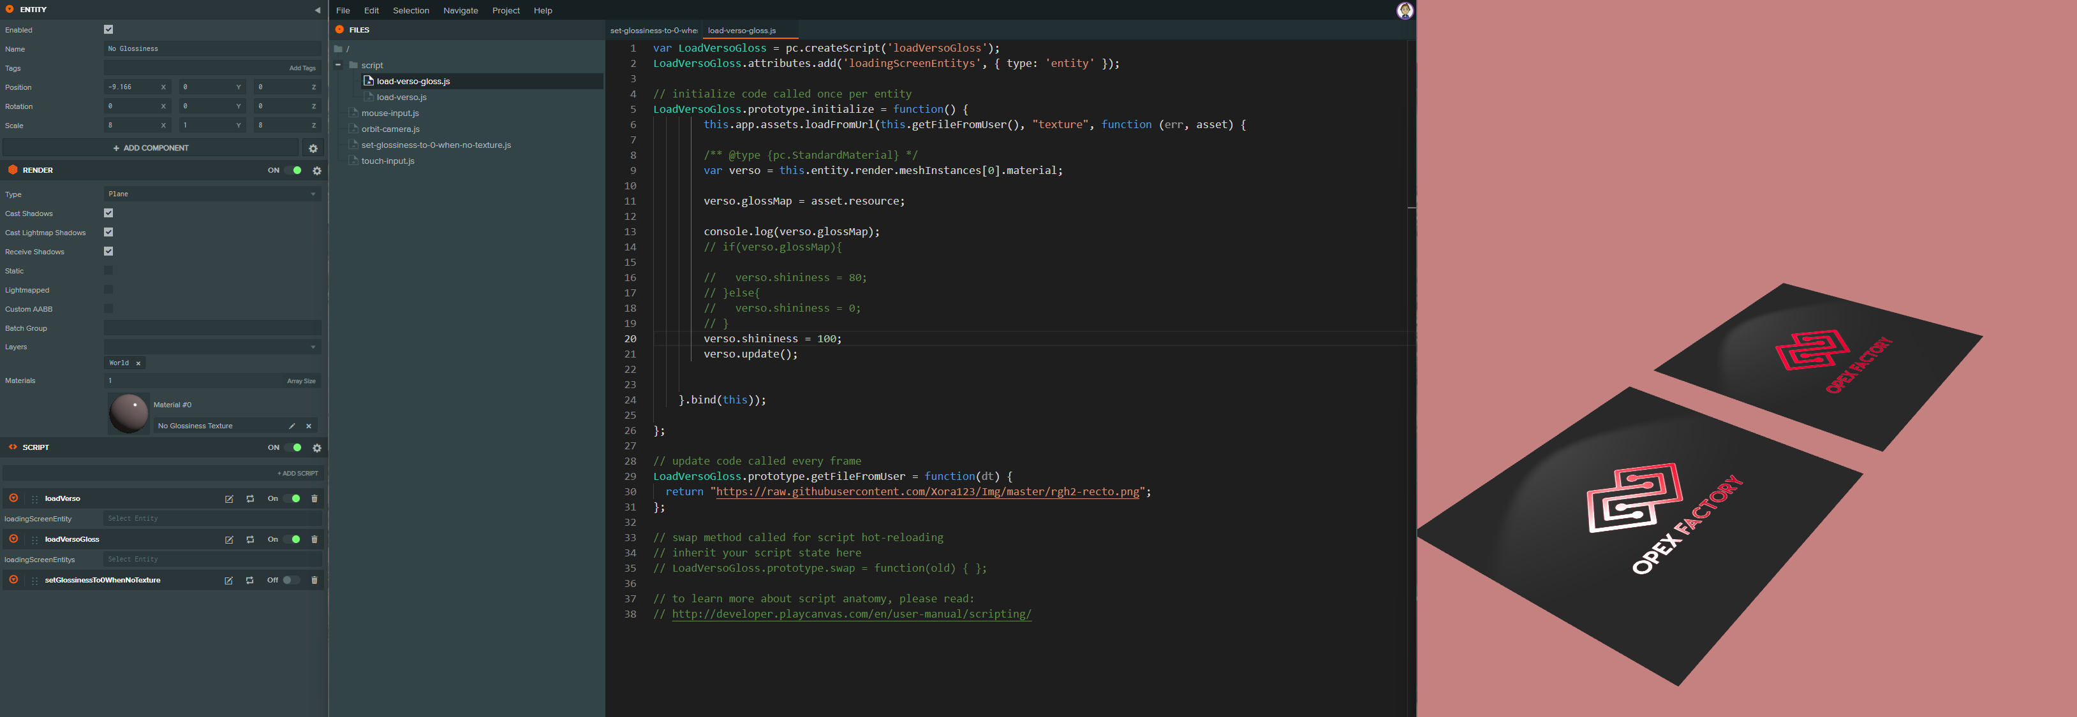Open the render Type dropdown
The image size is (2077, 717).
(212, 194)
